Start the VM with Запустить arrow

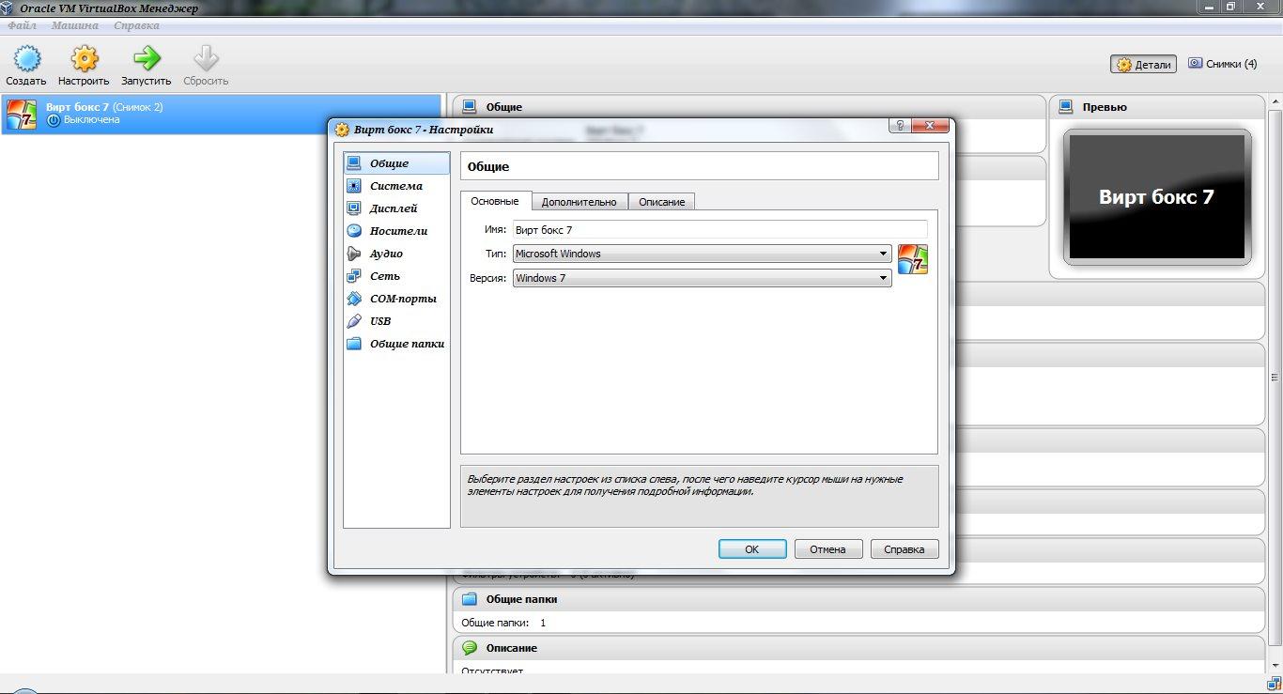(147, 59)
